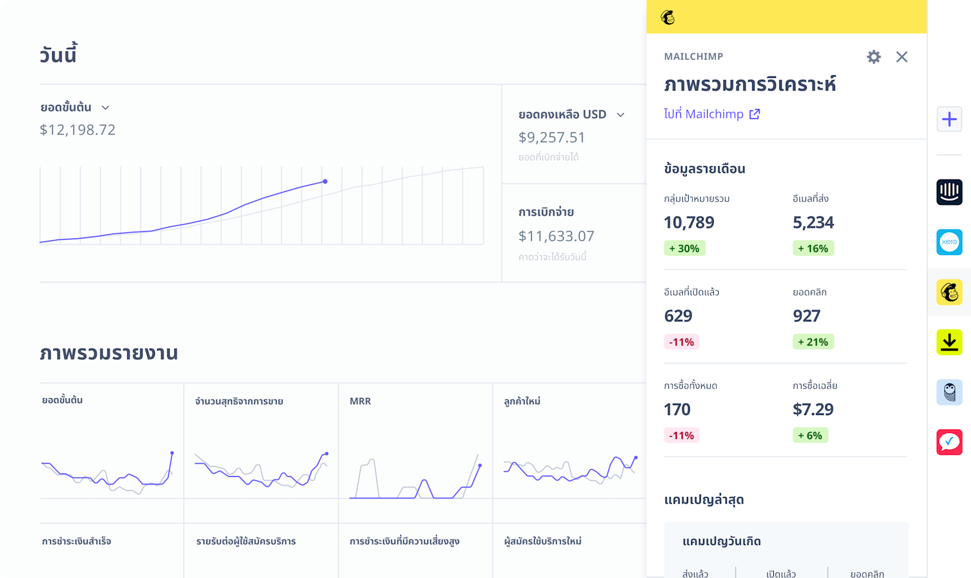Image resolution: width=971 pixels, height=578 pixels.
Task: Select the Mailchimp app in sidebar
Action: (949, 292)
